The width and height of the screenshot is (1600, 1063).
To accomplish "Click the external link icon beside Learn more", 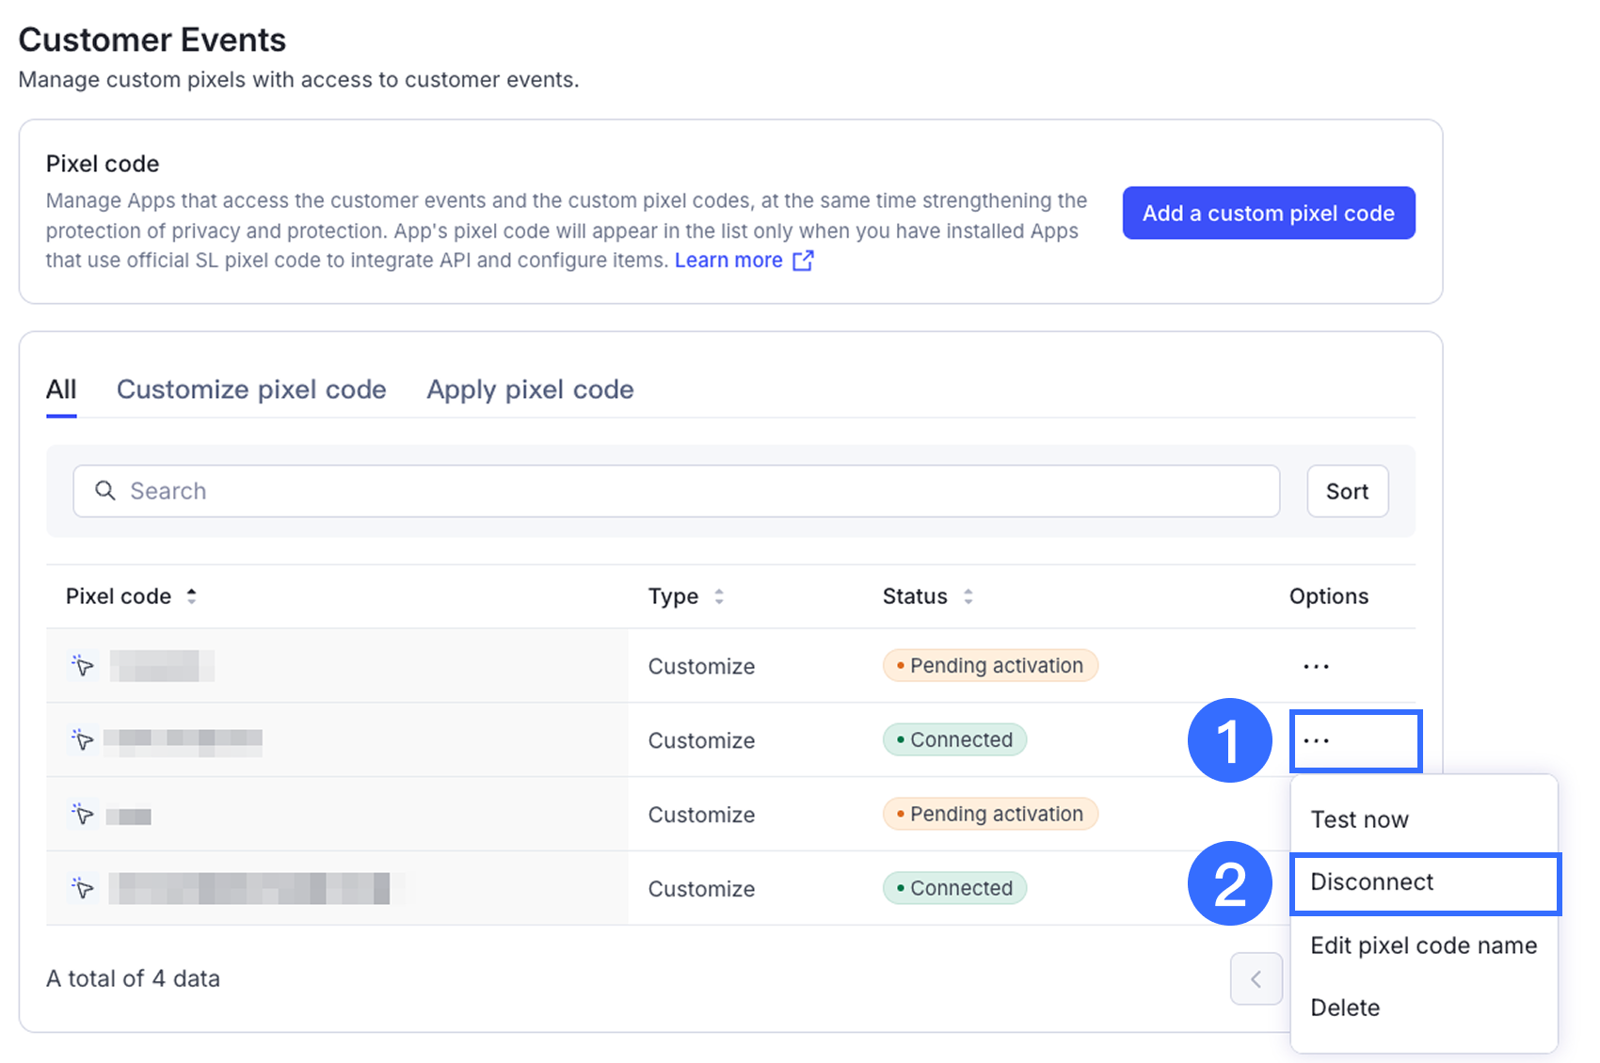I will (x=803, y=261).
